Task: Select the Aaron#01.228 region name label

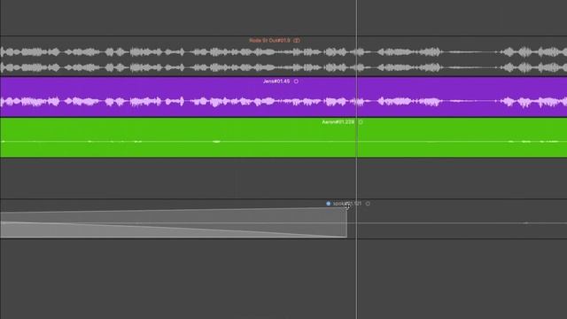Action: click(338, 122)
